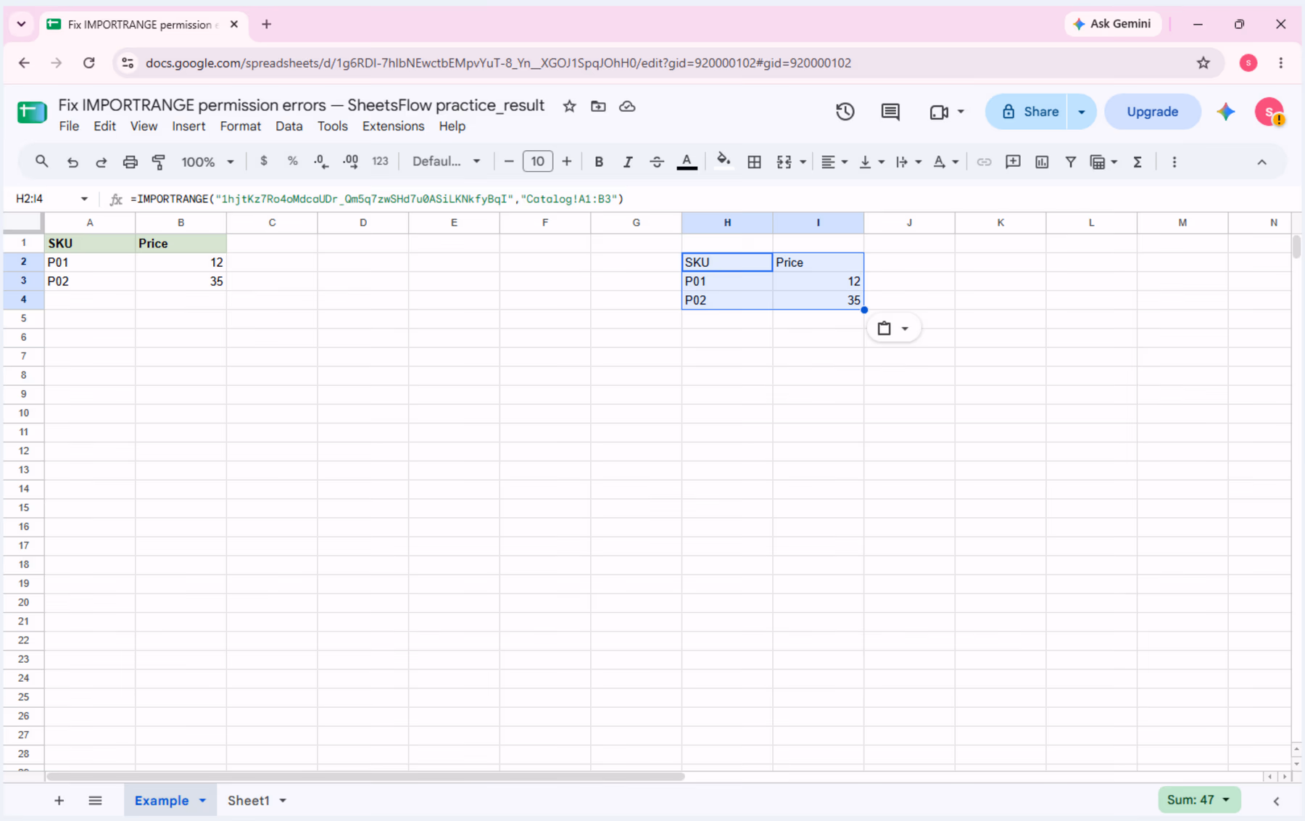Click the Ask Gemini button
Screen dimensions: 1305x821
[x=1112, y=24]
